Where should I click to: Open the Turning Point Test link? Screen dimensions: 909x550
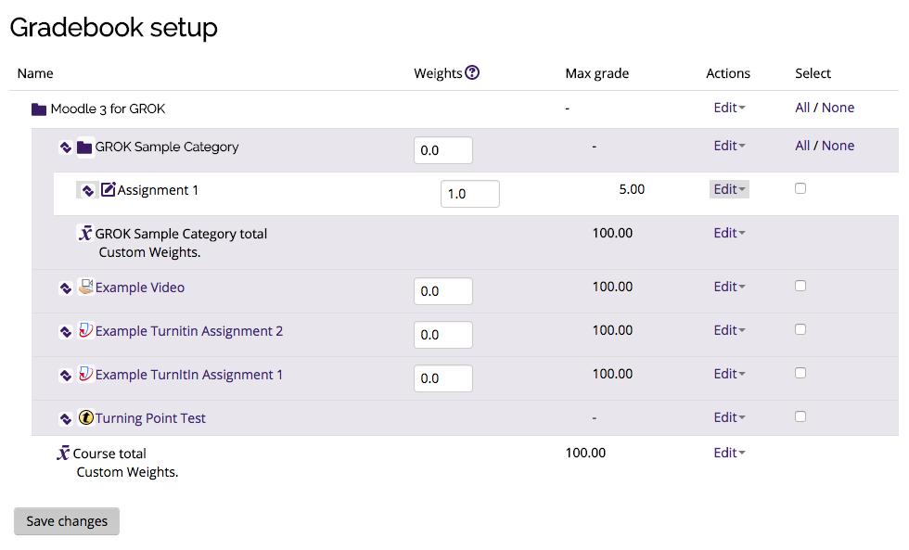point(150,418)
